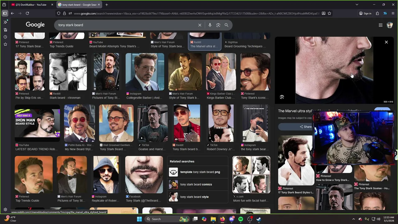398x224 pixels.
Task: Open the Windows Start menu
Action: click(x=139, y=219)
